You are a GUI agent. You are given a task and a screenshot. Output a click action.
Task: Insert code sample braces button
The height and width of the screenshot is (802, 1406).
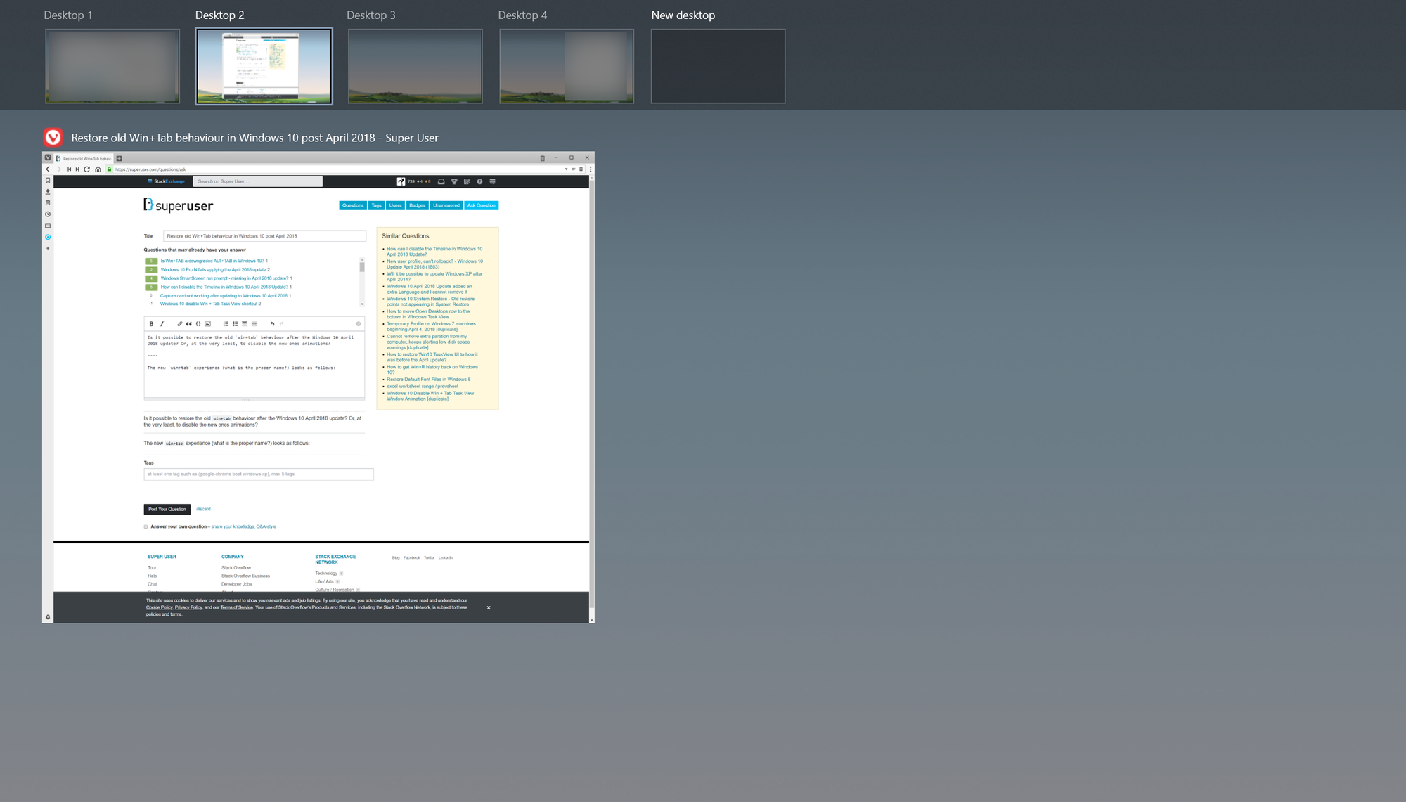pyautogui.click(x=198, y=324)
